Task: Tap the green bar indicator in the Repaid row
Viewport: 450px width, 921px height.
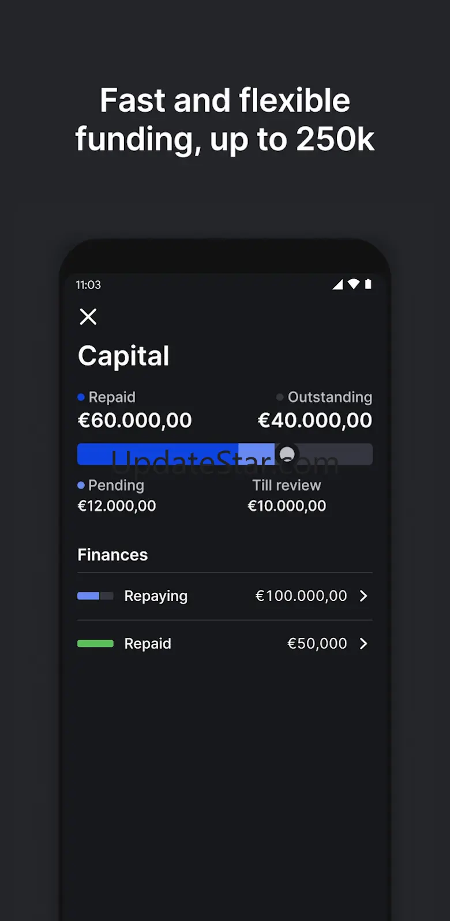Action: tap(95, 644)
